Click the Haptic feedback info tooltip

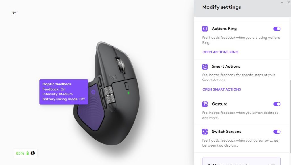coord(64,92)
